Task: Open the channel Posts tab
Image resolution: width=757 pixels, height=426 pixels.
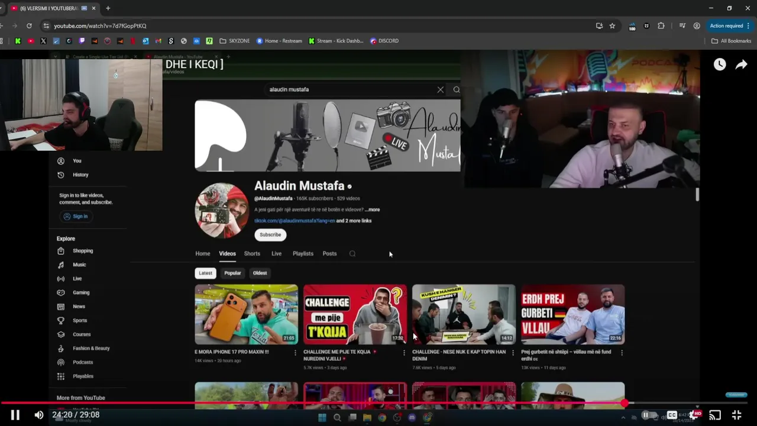Action: coord(329,253)
